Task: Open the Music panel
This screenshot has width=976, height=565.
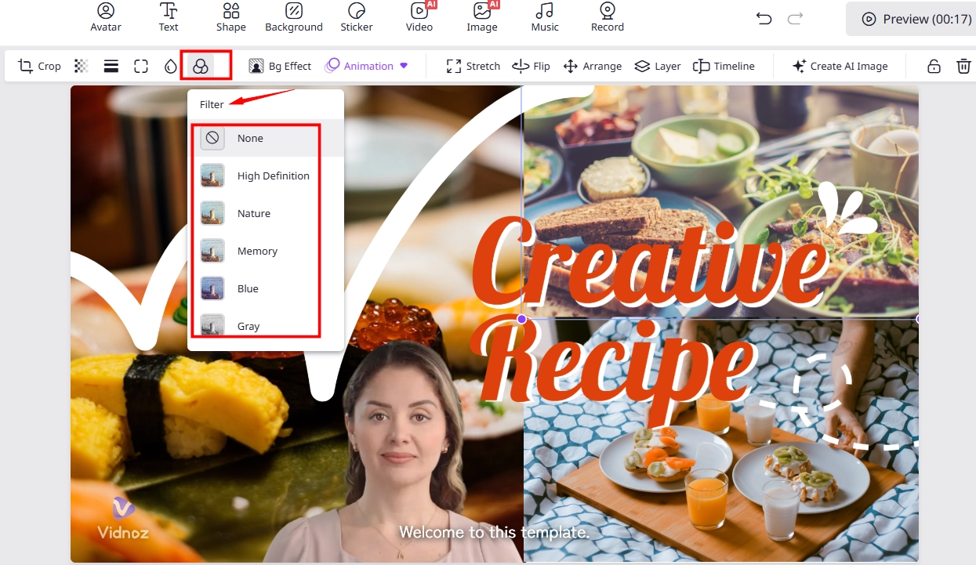Action: click(x=544, y=17)
